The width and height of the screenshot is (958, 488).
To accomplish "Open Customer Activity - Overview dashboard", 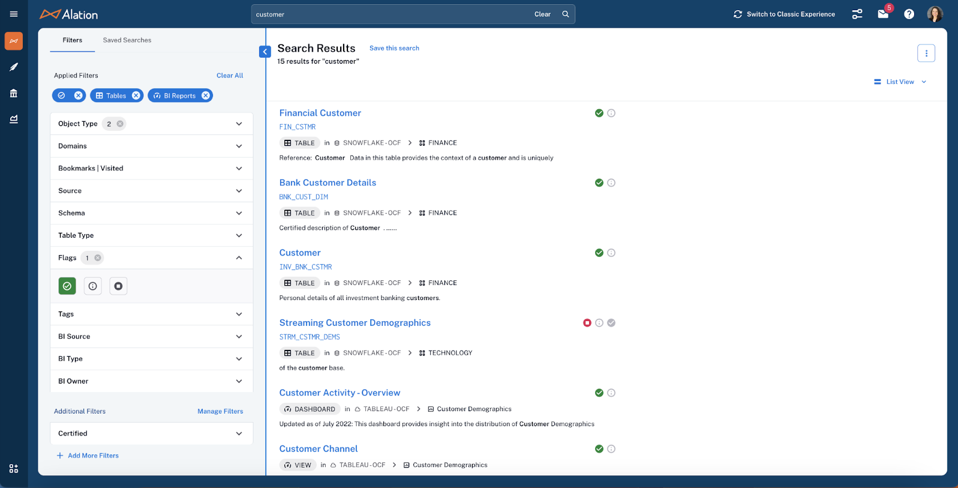I will point(340,393).
